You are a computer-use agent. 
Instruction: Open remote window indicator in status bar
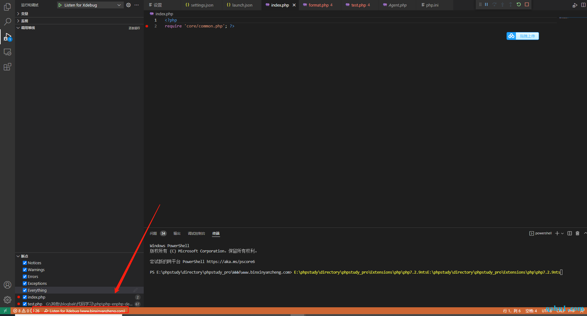pyautogui.click(x=5, y=311)
